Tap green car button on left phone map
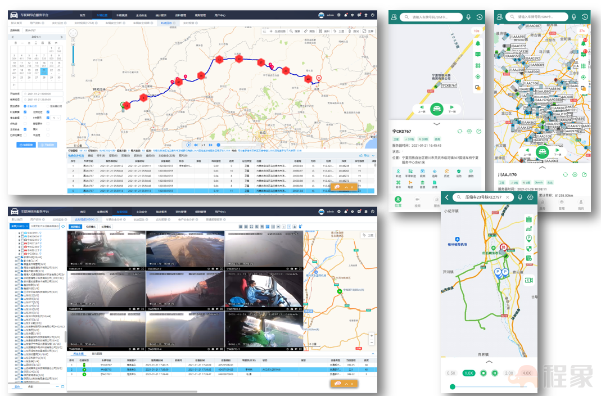This screenshot has width=601, height=396. pyautogui.click(x=437, y=109)
